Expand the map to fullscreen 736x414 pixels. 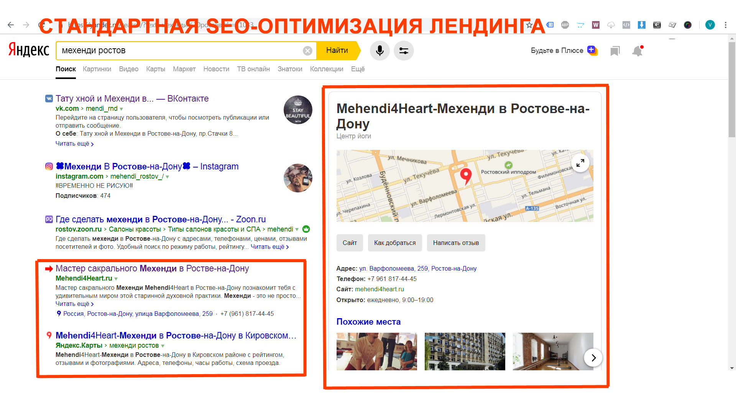coord(580,163)
